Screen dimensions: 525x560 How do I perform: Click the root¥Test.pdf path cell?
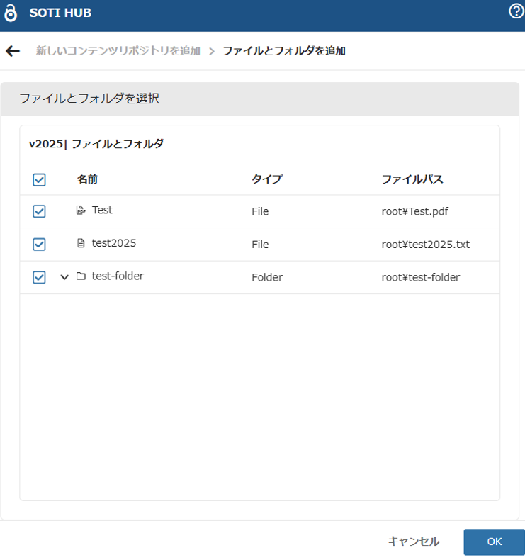[414, 211]
